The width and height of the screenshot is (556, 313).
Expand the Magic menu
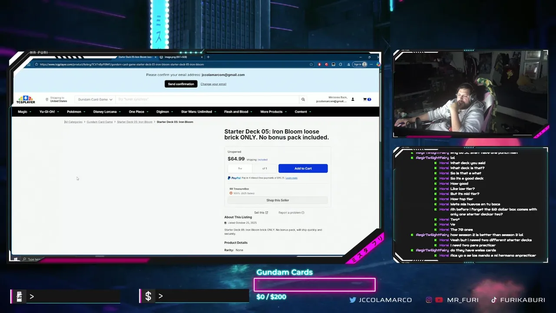(x=24, y=112)
